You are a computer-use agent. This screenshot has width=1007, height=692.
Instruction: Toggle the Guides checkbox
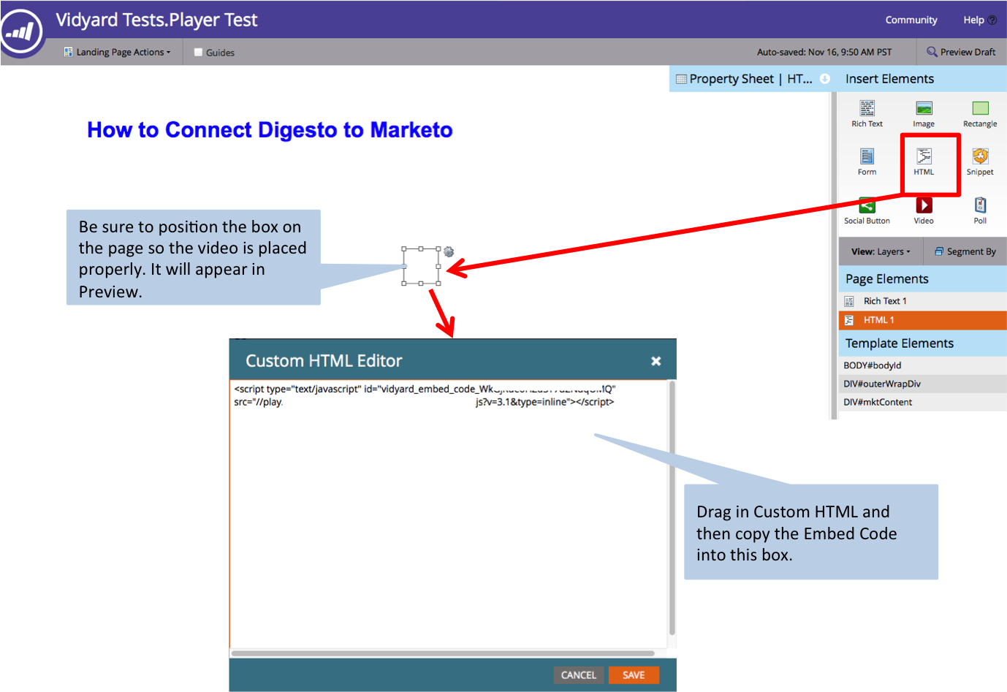[x=198, y=52]
